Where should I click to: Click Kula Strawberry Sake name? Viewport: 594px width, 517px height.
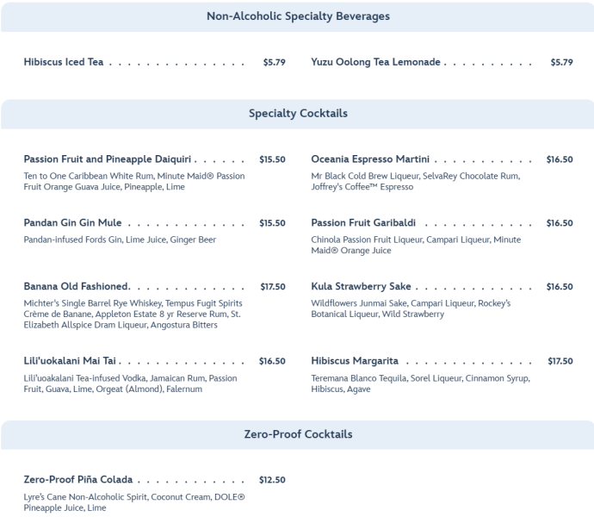[361, 287]
